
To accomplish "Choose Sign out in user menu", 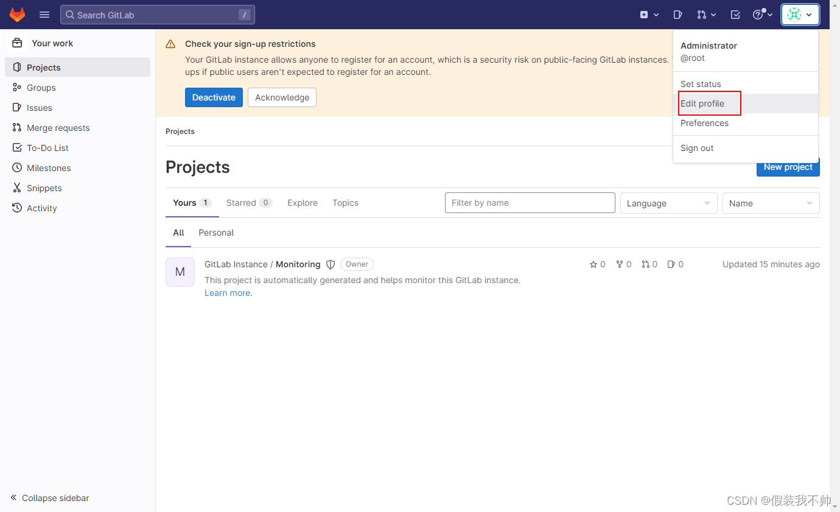I will (746, 148).
